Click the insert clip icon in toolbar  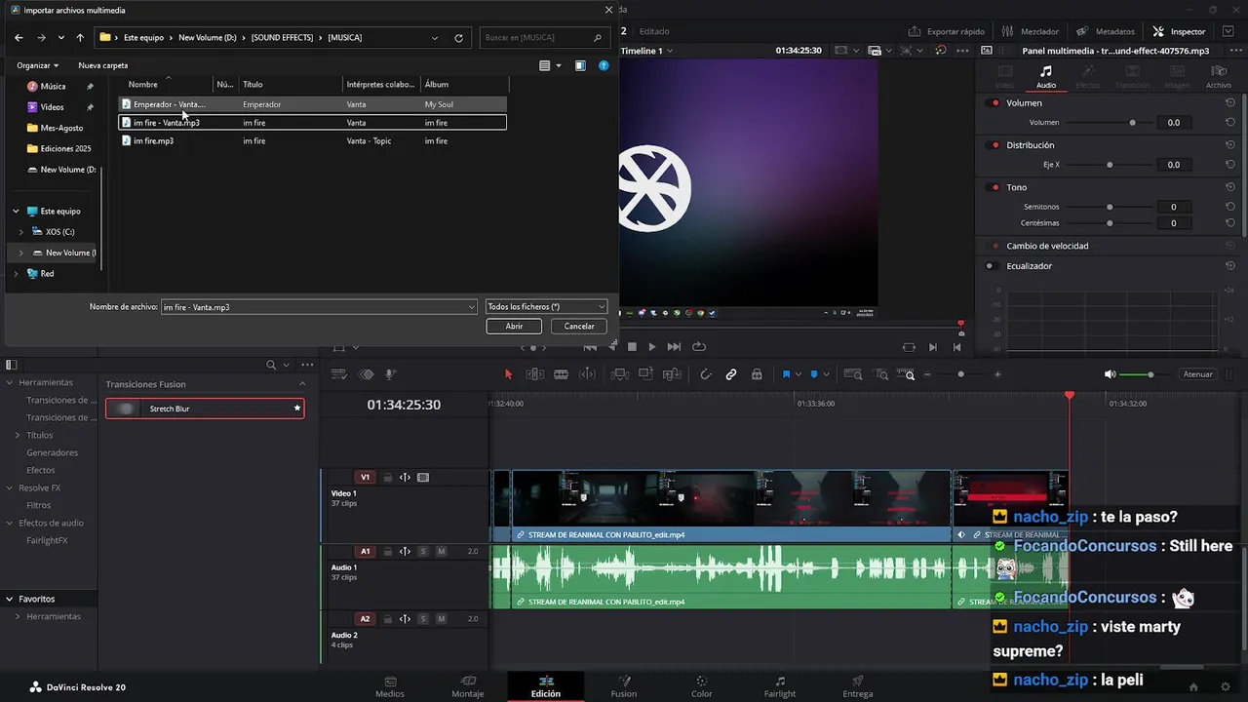[x=618, y=374]
